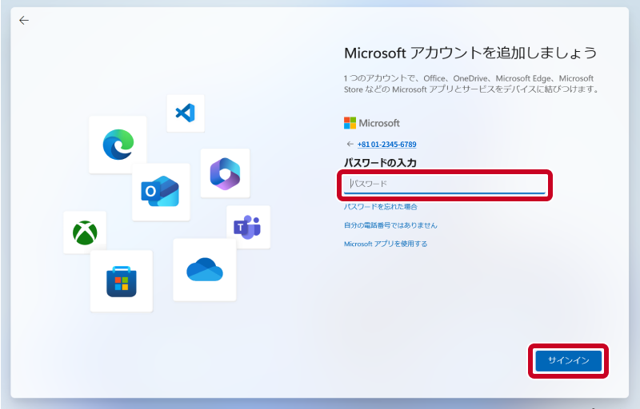
Task: Click the Xbox icon tile
Action: [85, 232]
